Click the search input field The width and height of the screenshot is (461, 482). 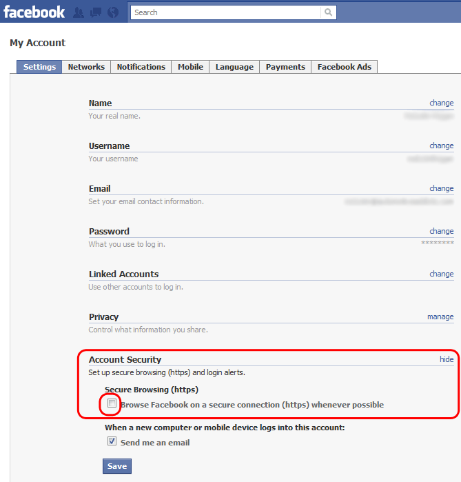226,12
